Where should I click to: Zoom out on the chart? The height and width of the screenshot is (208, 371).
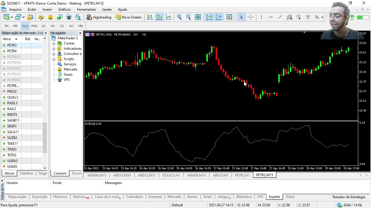click(x=188, y=17)
